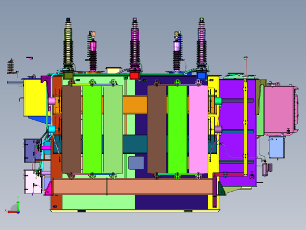Pick the orange upper horizontal beam
Image resolution: width=306 pixels, height=230 pixels.
(135, 105)
